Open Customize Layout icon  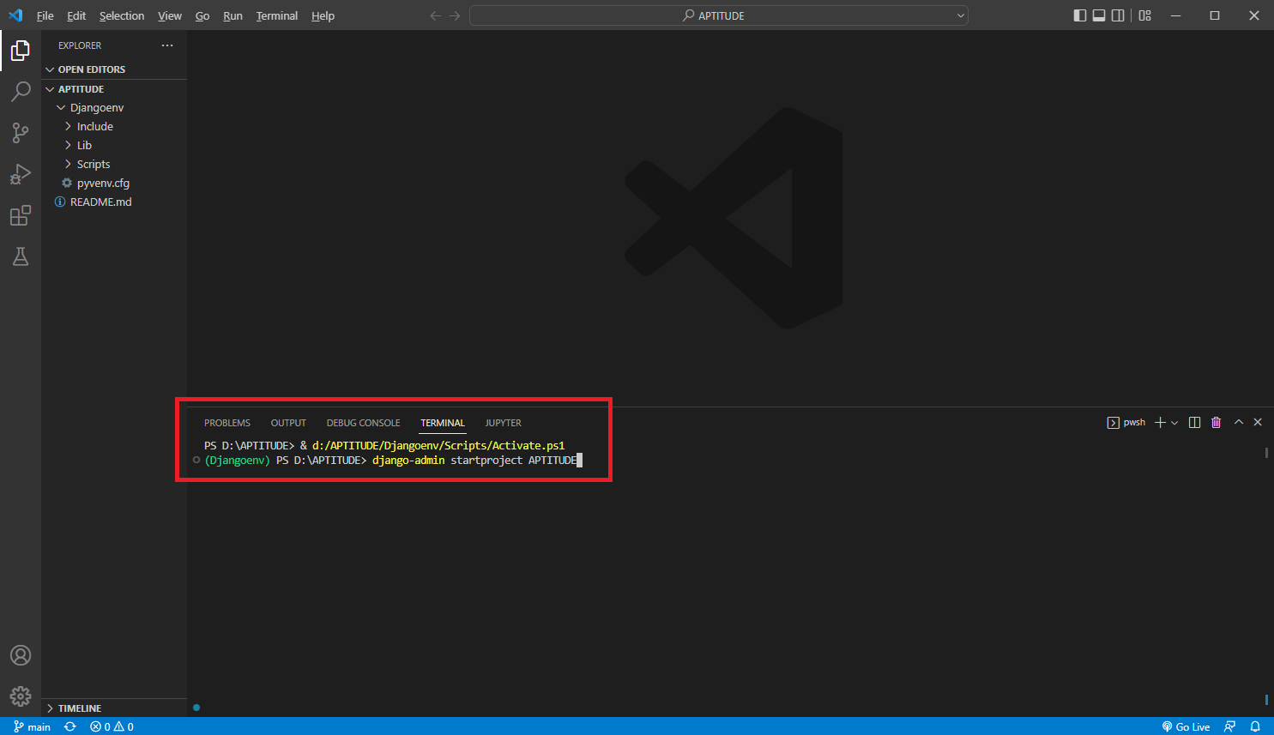pyautogui.click(x=1144, y=15)
